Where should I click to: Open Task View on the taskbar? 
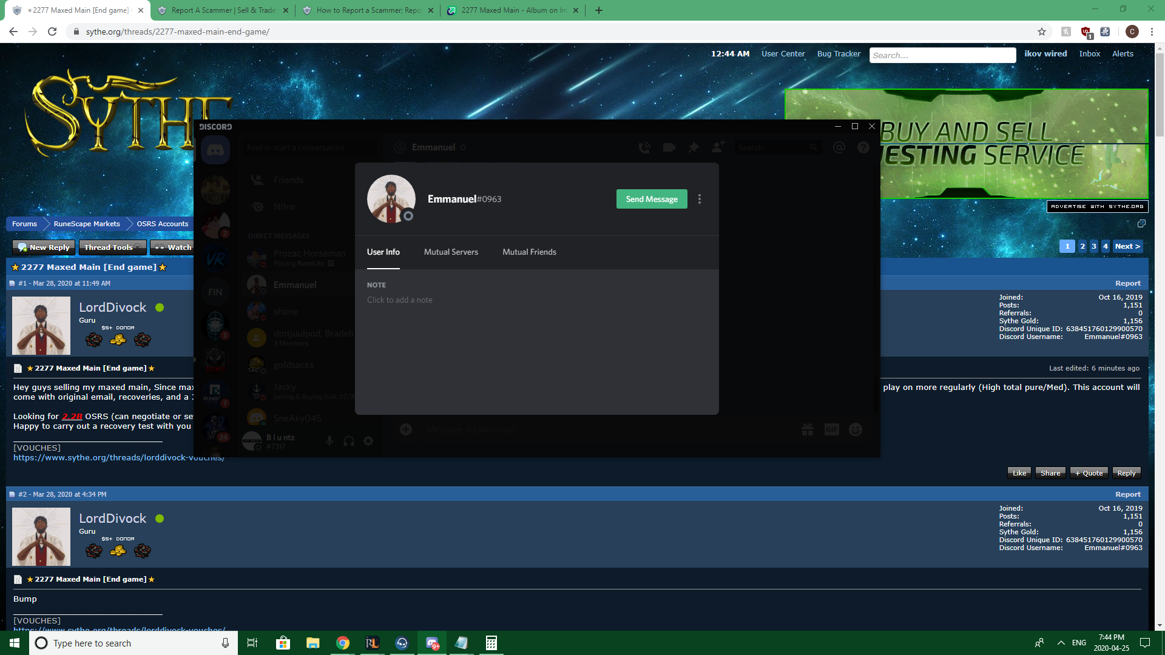(x=252, y=643)
